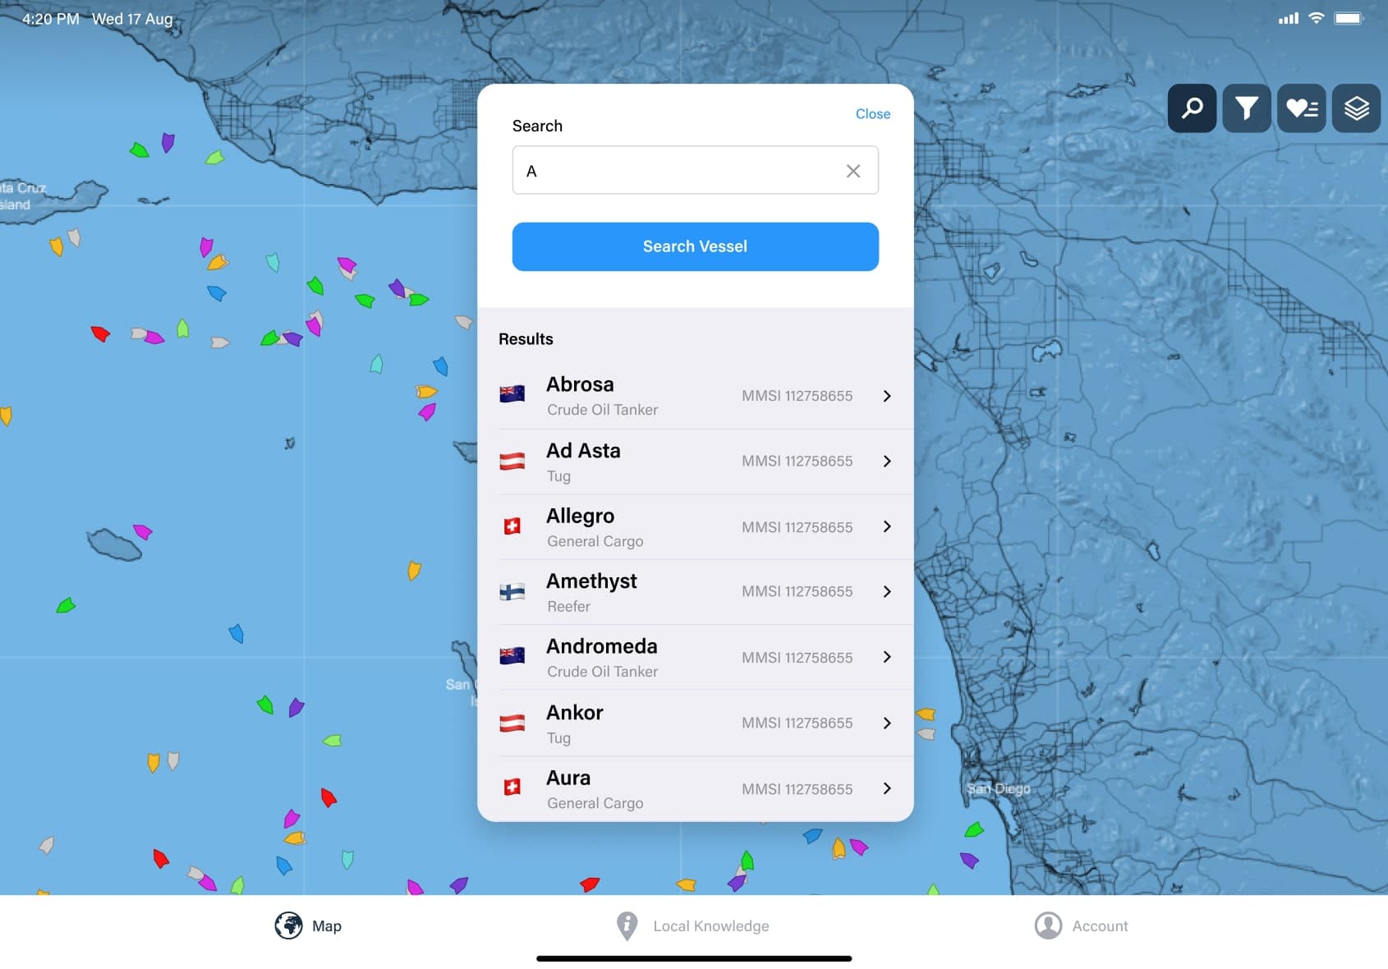Open the favorites list heart icon
The width and height of the screenshot is (1388, 969).
coord(1301,108)
